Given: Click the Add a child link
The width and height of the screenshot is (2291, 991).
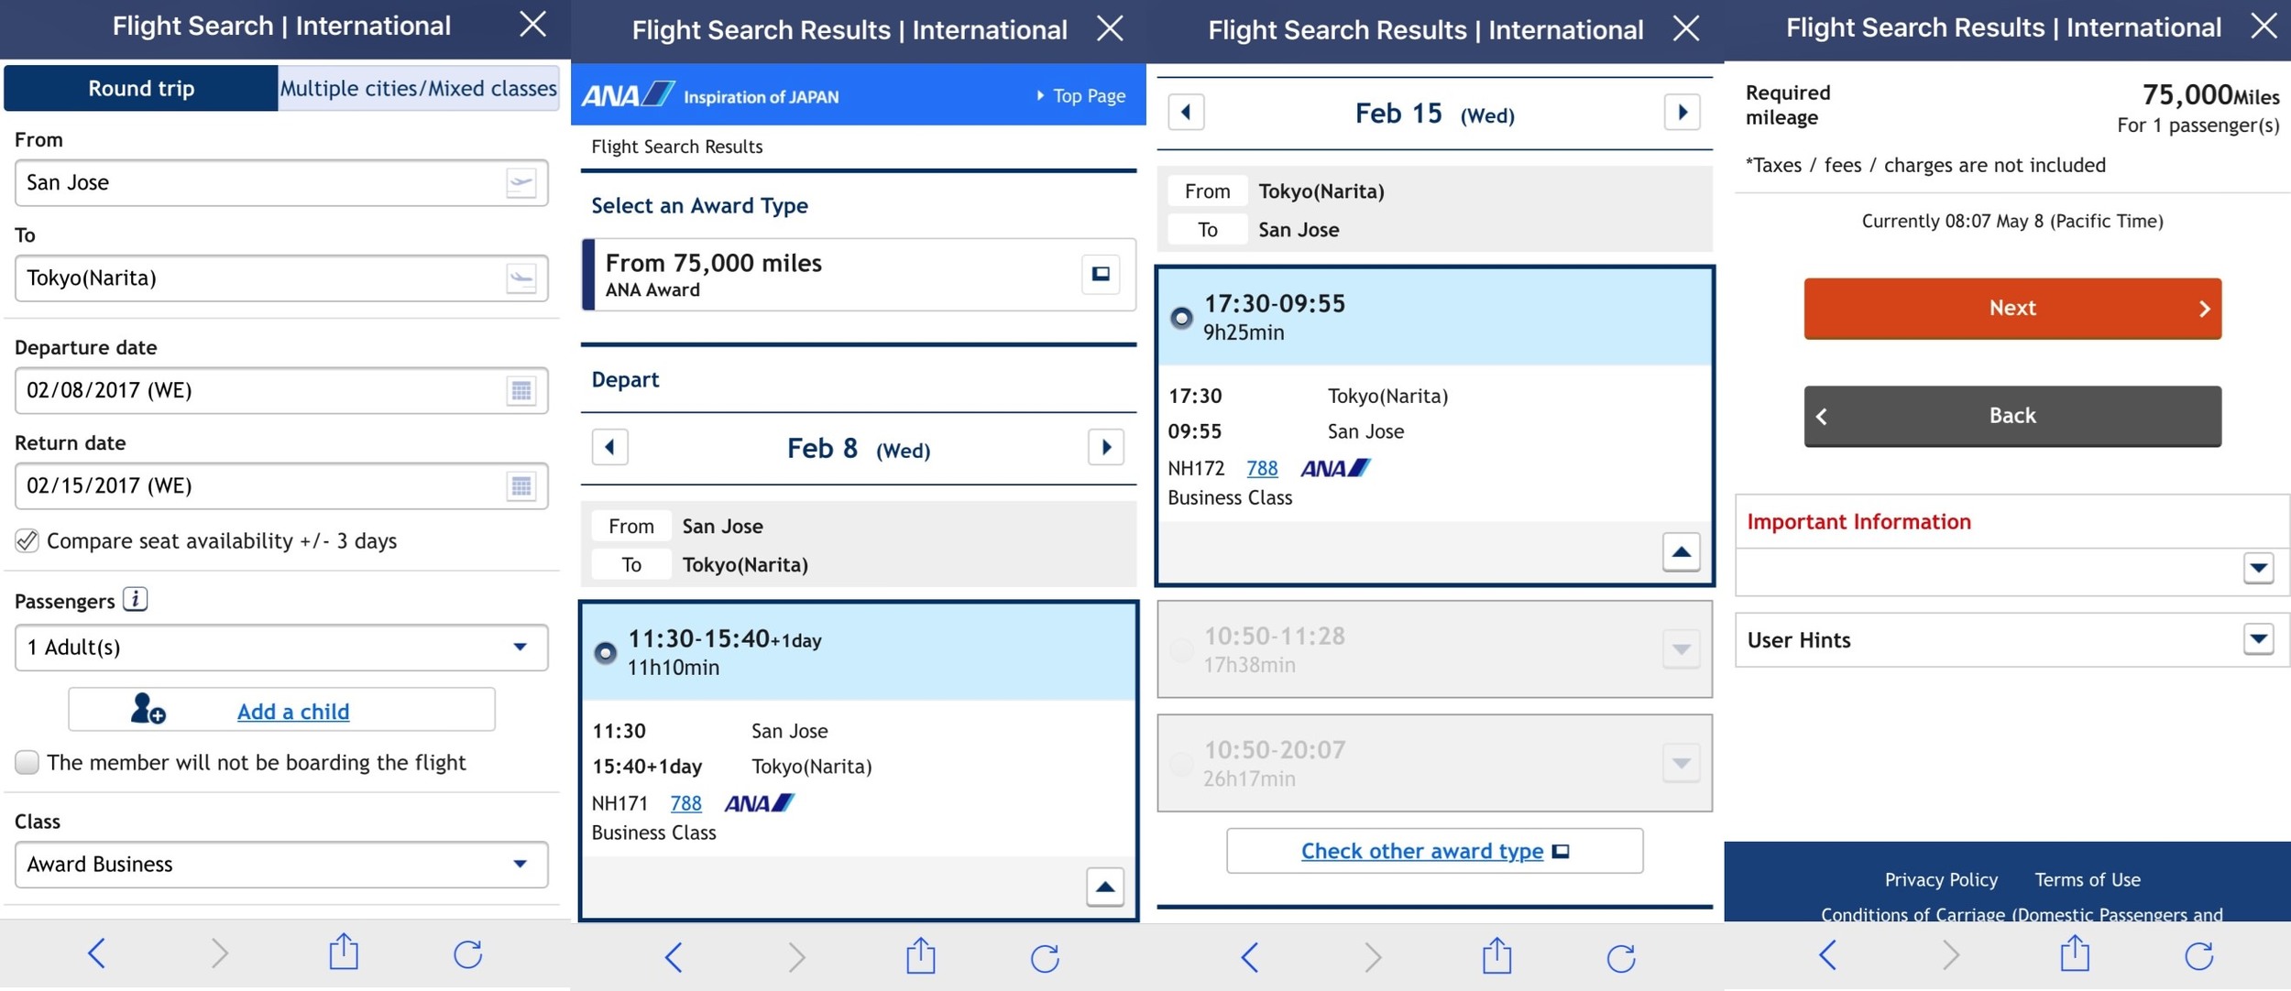Looking at the screenshot, I should point(293,712).
